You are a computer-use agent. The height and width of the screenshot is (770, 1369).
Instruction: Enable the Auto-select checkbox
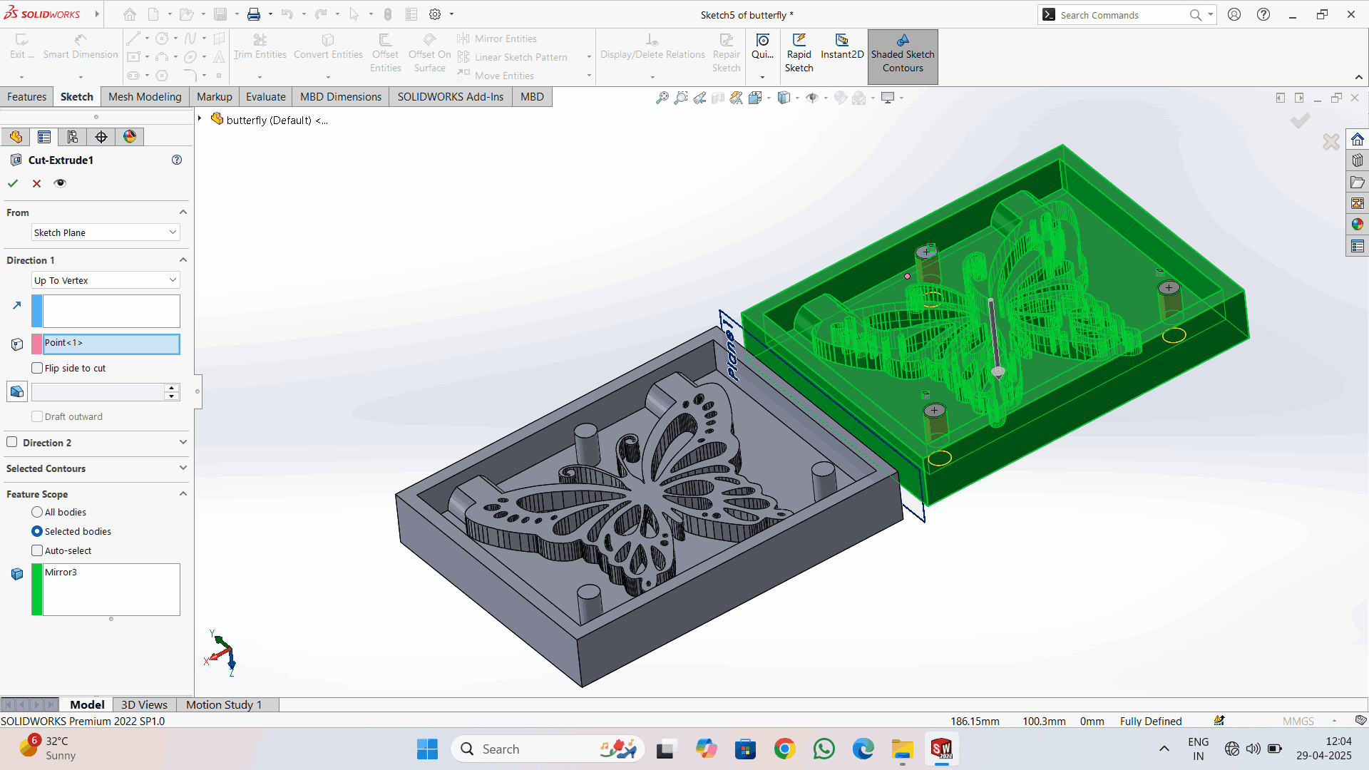pos(37,550)
